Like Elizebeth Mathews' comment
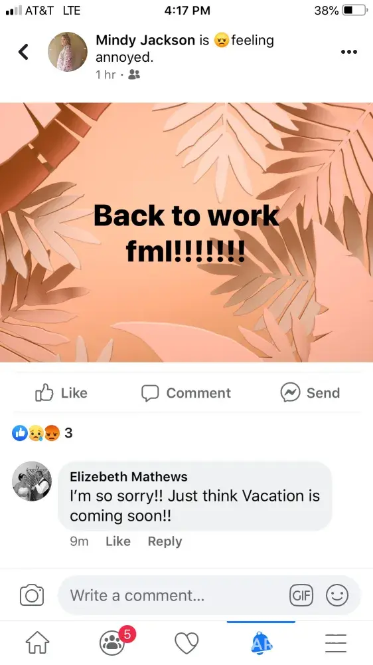The height and width of the screenshot is (665, 373). (x=117, y=541)
